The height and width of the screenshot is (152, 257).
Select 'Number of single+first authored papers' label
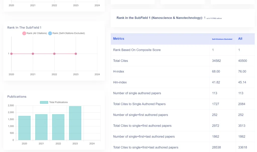pyautogui.click(x=141, y=115)
